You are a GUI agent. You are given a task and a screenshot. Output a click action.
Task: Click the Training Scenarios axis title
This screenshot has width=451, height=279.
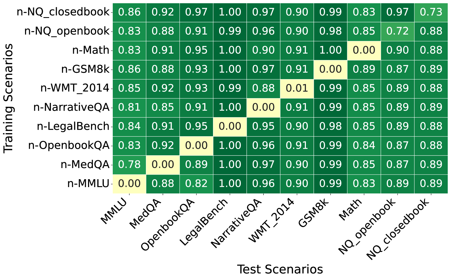click(x=9, y=98)
